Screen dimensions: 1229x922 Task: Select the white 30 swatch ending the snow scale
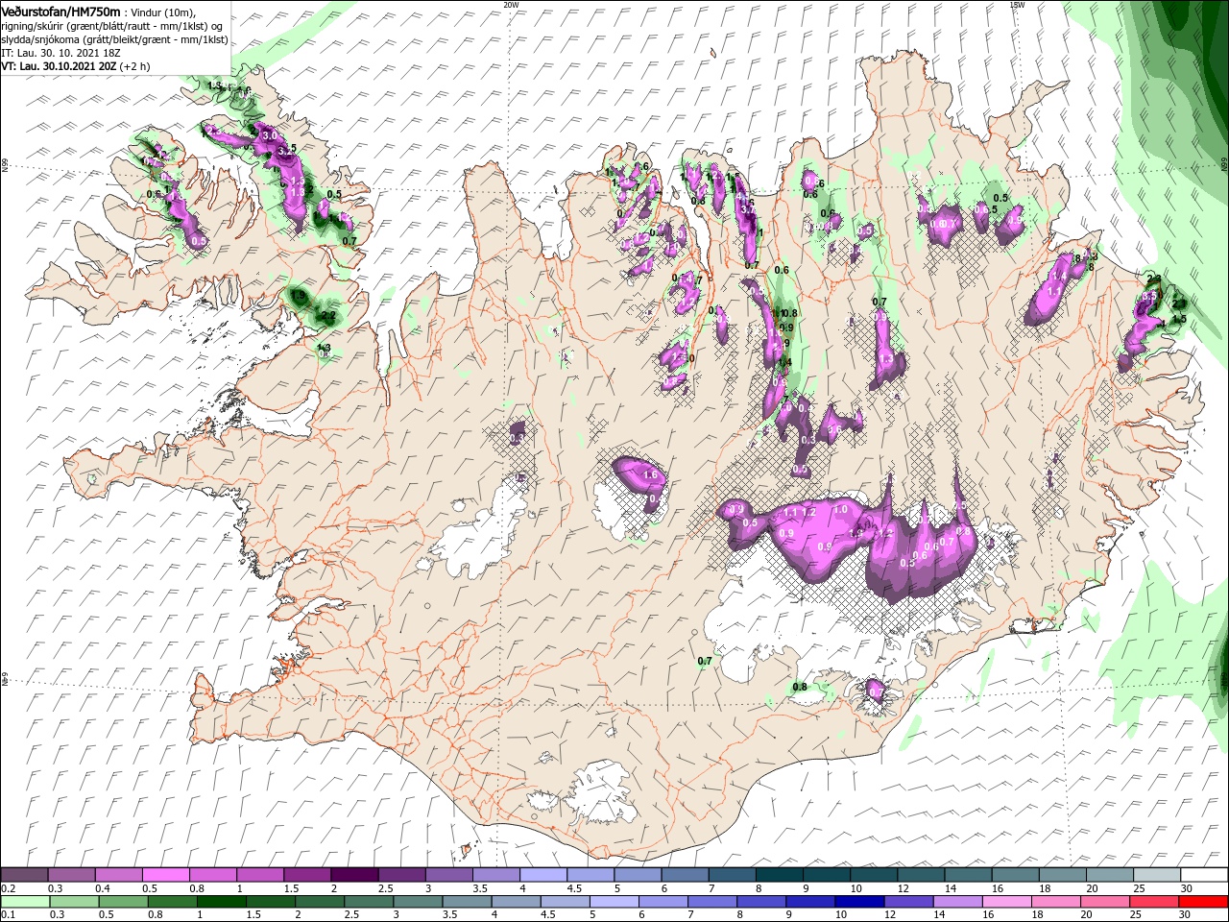[x=1204, y=875]
